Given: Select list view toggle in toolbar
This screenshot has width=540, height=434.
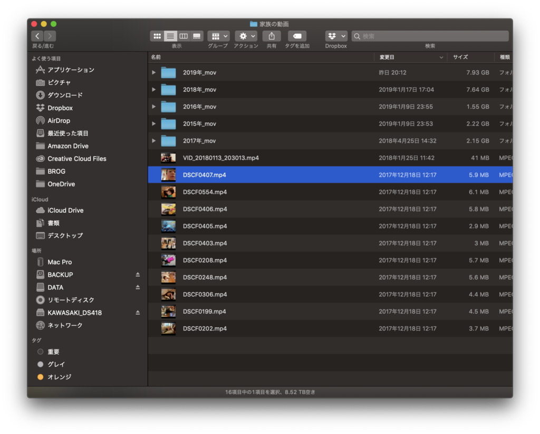Looking at the screenshot, I should pyautogui.click(x=170, y=36).
